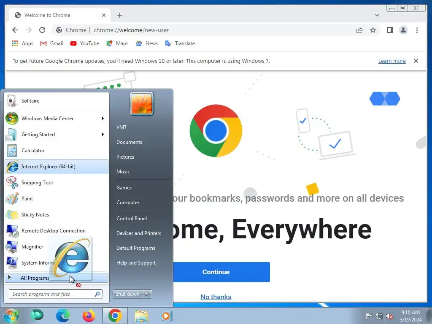The width and height of the screenshot is (432, 324).
Task: Reload the Chrome page
Action: click(42, 30)
